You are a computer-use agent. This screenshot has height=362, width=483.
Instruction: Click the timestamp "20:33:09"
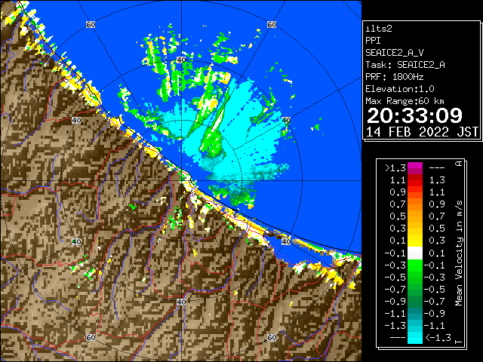pos(414,115)
